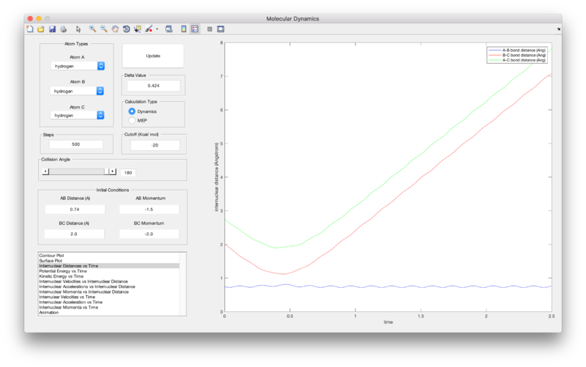Select the Brush data tool
This screenshot has height=367, width=586.
[149, 29]
